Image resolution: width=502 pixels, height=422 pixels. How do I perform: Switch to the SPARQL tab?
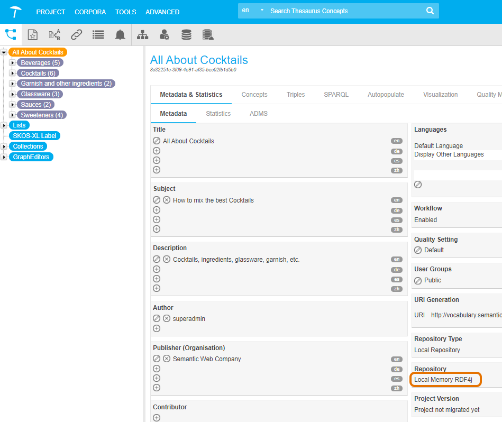tap(336, 95)
